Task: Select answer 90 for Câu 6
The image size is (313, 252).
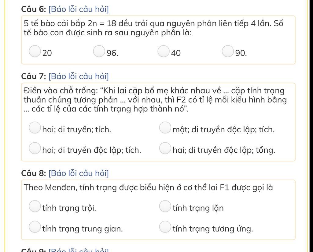Action: pos(228,51)
